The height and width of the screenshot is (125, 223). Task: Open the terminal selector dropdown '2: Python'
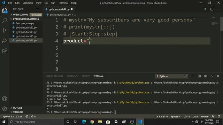171,76
